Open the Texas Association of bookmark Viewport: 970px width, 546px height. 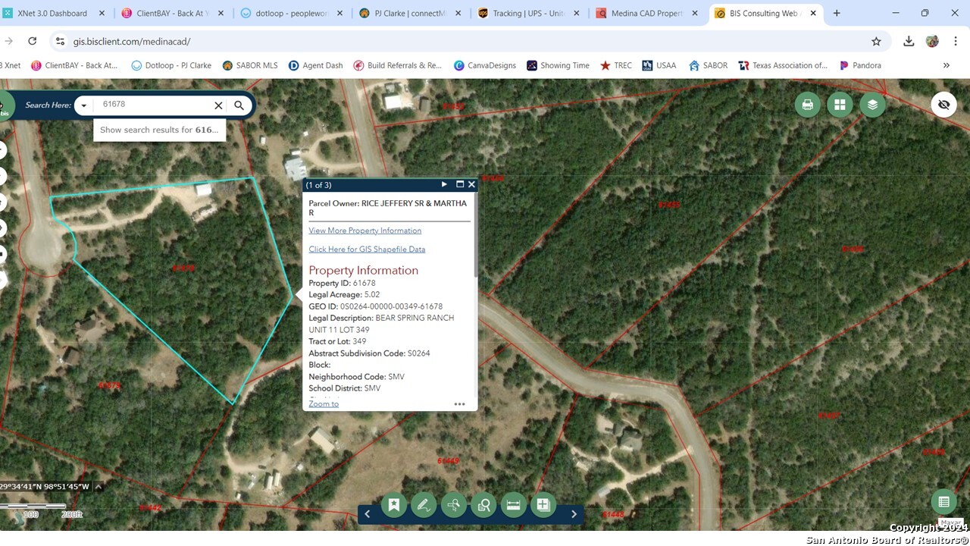pos(783,65)
